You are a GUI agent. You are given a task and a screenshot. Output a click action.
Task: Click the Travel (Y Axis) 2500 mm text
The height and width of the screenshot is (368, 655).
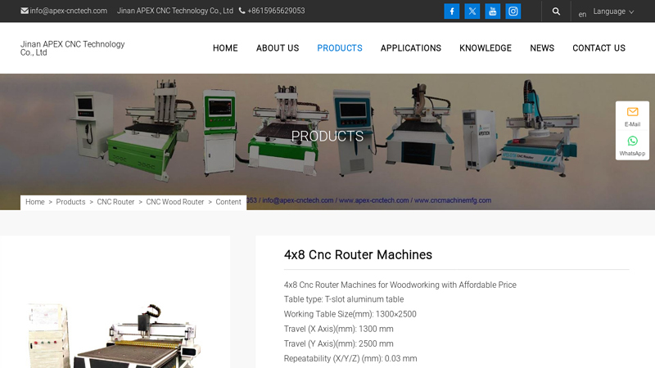(x=338, y=343)
